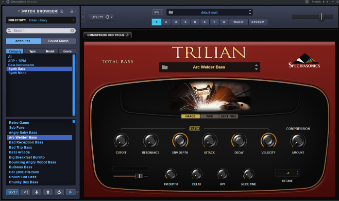Viewport: 339px width, 201px height.
Task: Click the magnifier zoom icon beside Patch Browser
Action: pos(62,11)
